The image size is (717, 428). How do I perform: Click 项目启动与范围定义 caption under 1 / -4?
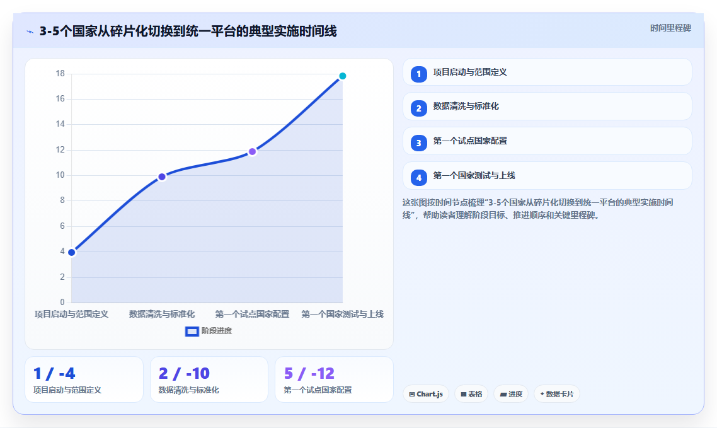67,390
